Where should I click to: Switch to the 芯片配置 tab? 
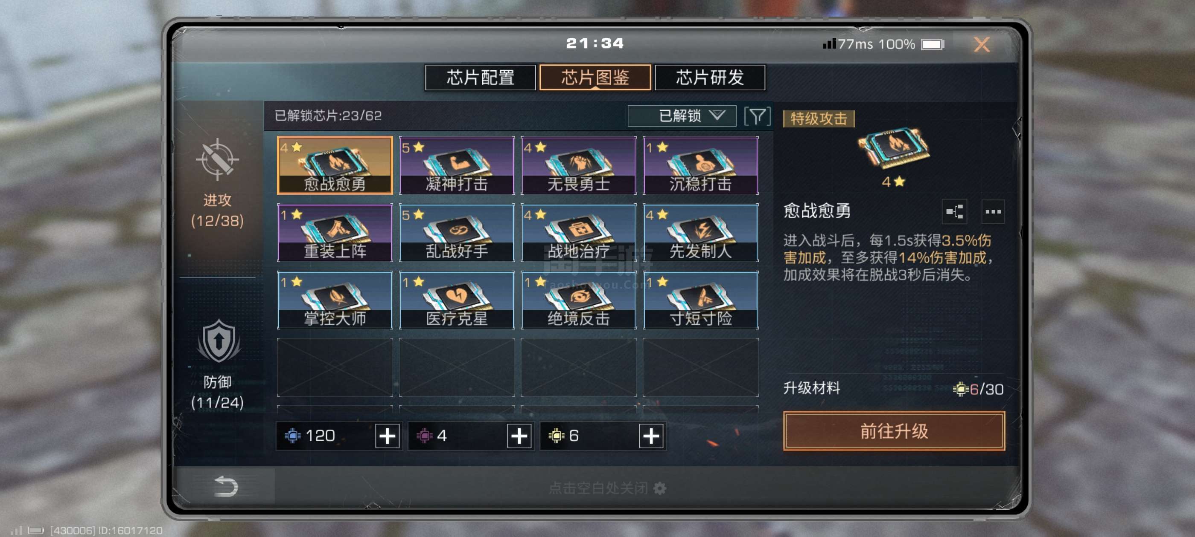[480, 78]
